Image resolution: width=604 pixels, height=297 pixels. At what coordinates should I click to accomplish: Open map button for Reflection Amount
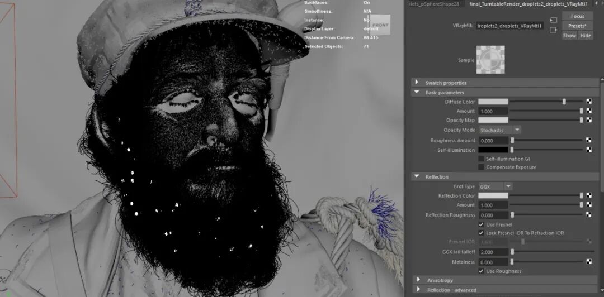tap(589, 205)
